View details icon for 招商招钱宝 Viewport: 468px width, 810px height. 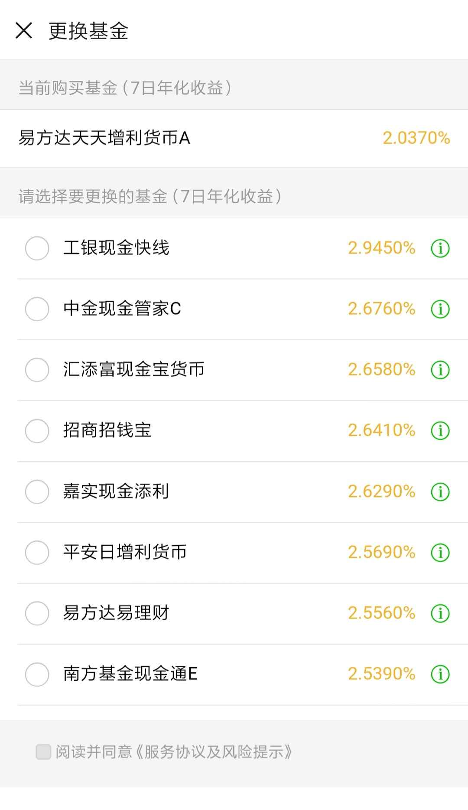[x=440, y=431]
